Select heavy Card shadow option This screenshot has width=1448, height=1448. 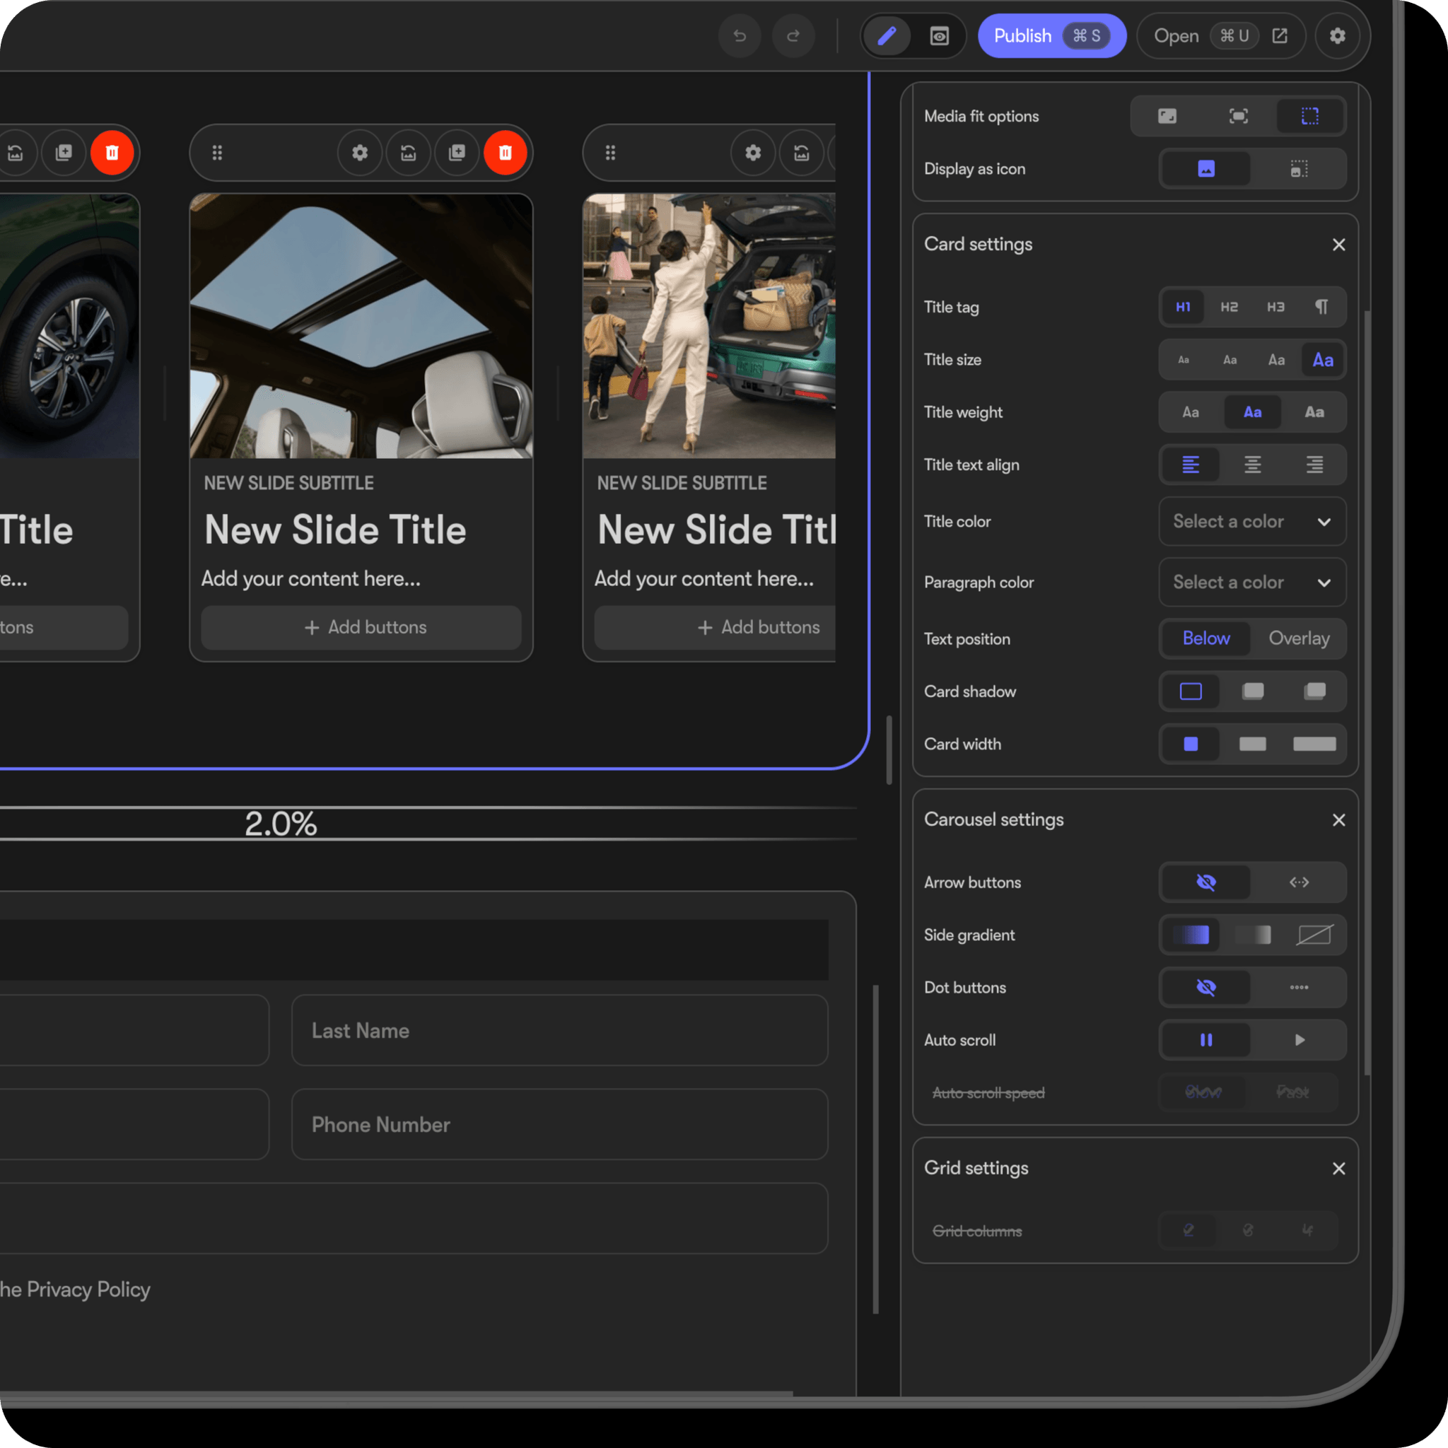[1314, 691]
